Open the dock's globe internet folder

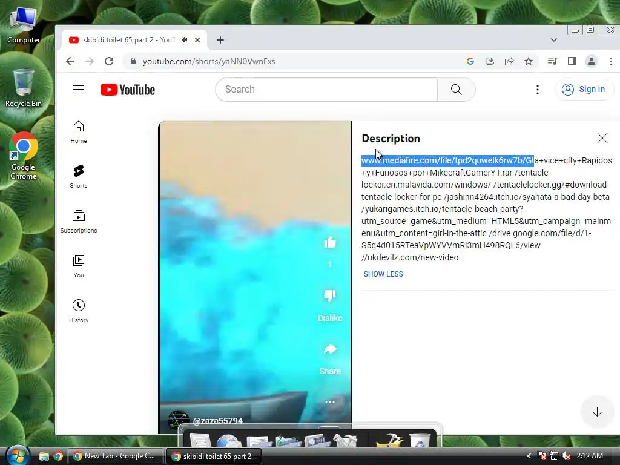point(229,441)
